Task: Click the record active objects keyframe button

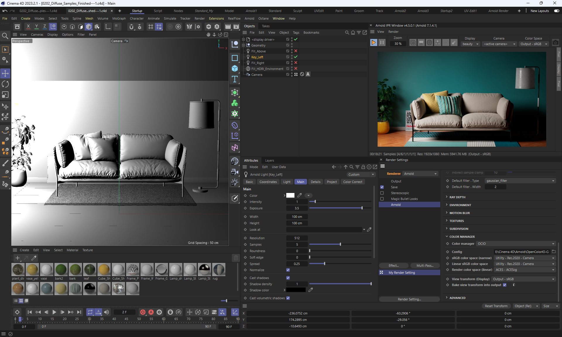Action: click(x=143, y=312)
